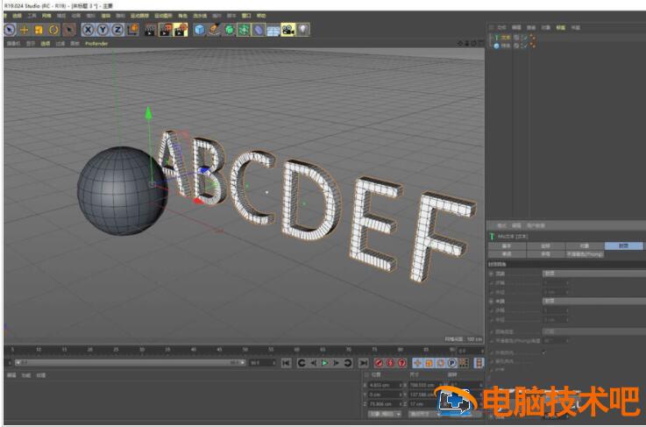This screenshot has height=427, width=646.
Task: Open the 运动图形 menu
Action: pos(163,16)
